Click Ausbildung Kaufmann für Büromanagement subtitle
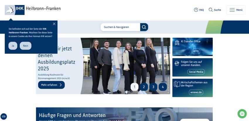This screenshot has width=249, height=121. click(x=54, y=76)
